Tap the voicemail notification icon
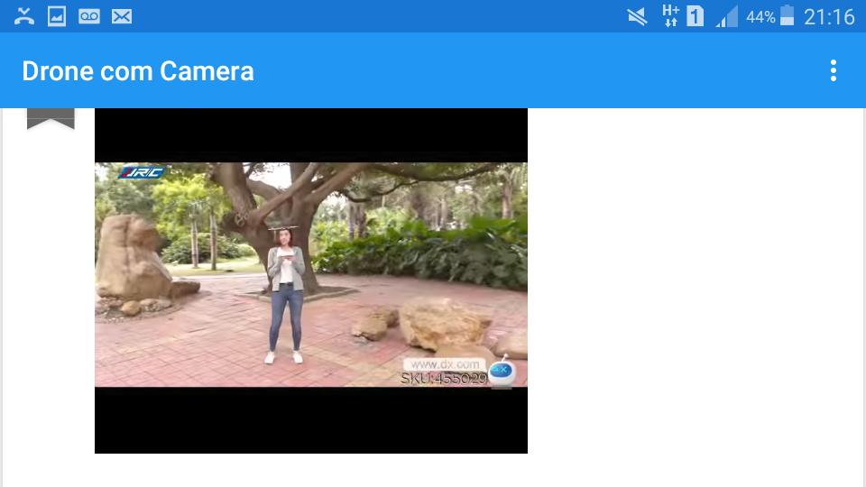 (89, 16)
